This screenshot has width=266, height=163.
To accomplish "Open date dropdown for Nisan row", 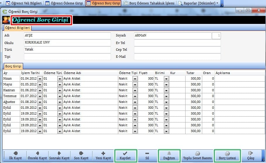I will pyautogui.click(x=40, y=79).
